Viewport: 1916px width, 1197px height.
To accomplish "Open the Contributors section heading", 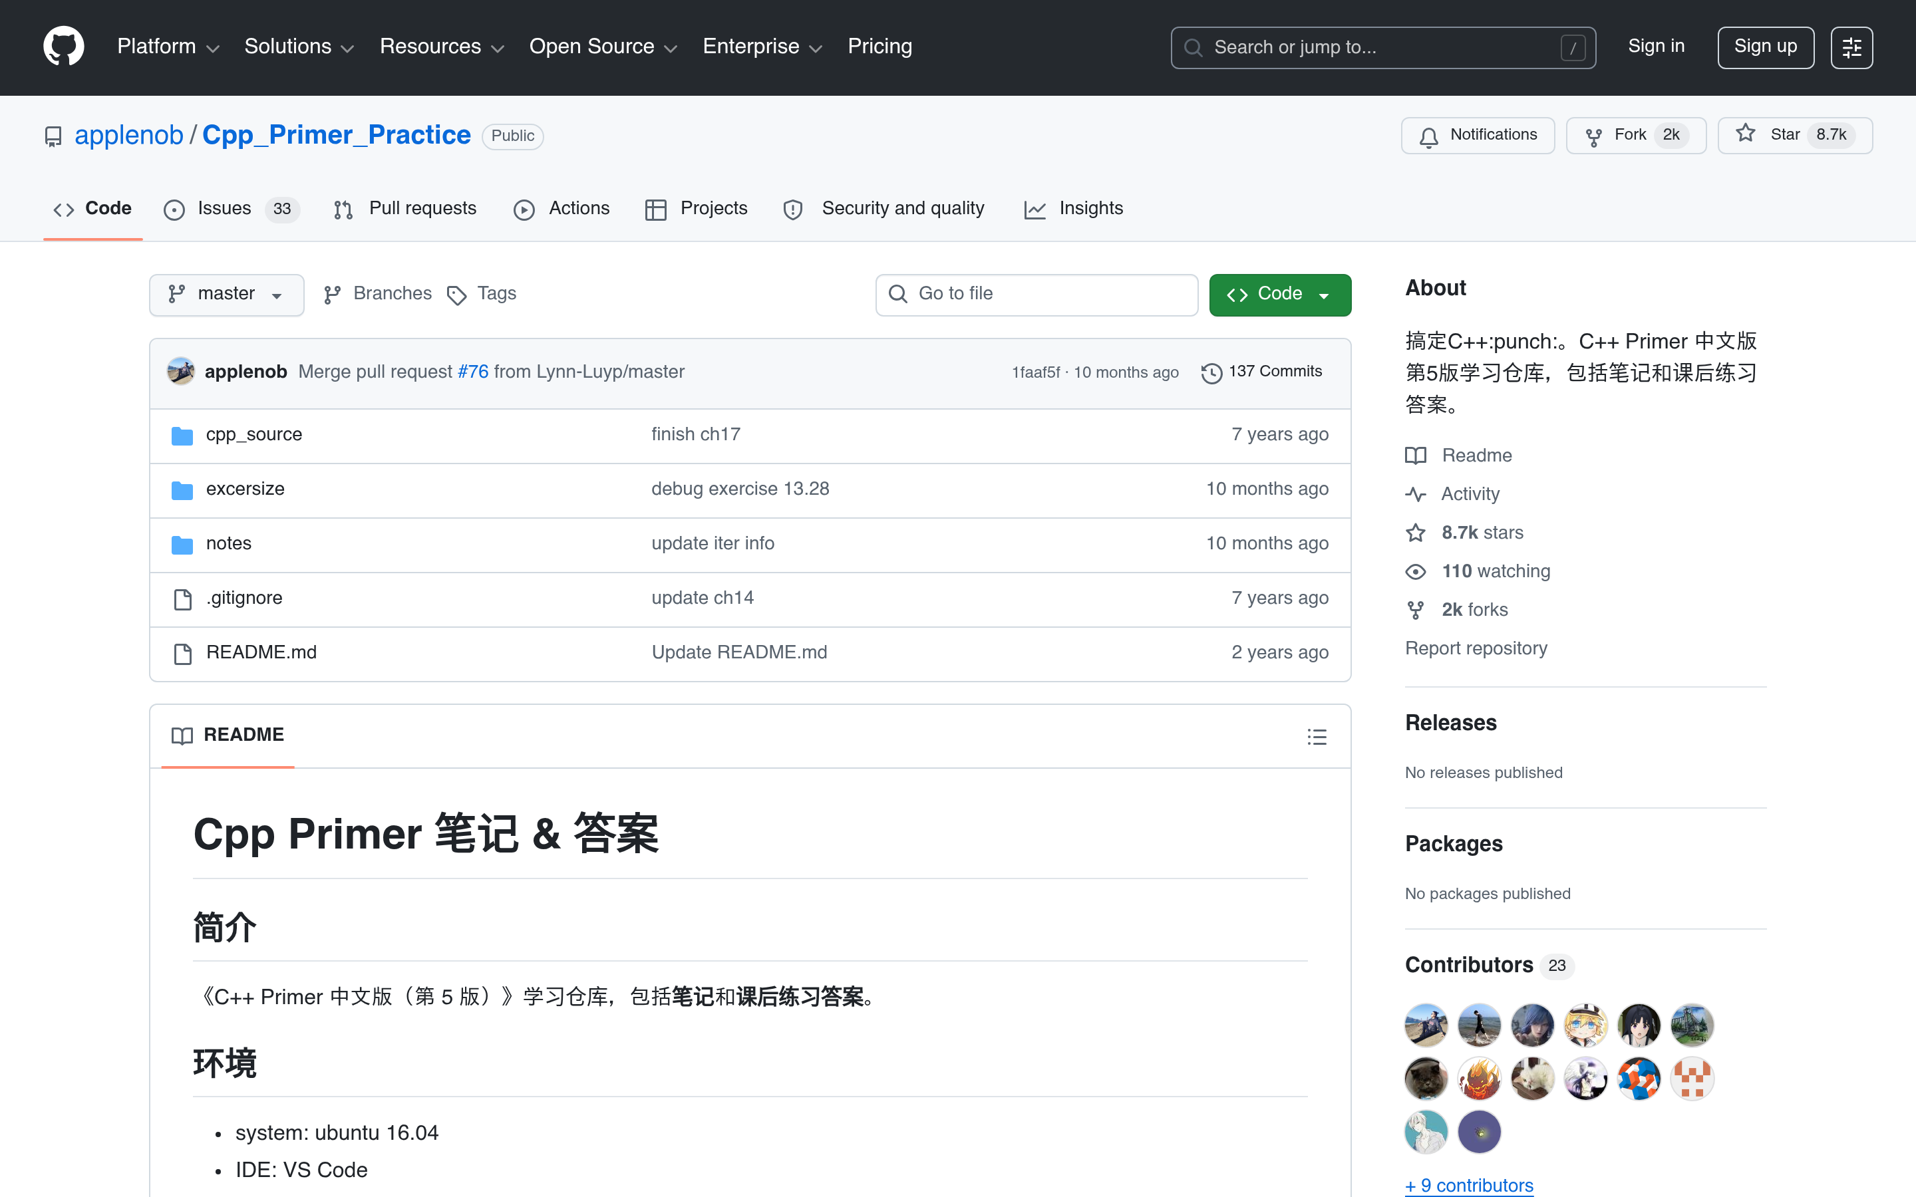I will tap(1469, 965).
